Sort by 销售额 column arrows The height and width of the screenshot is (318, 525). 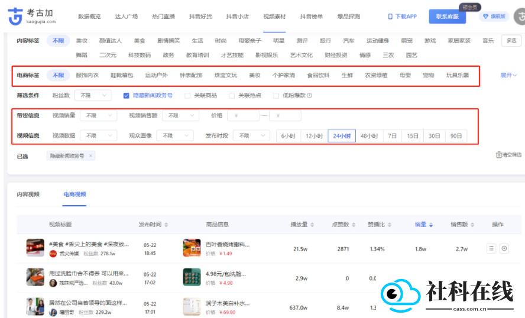coord(472,225)
